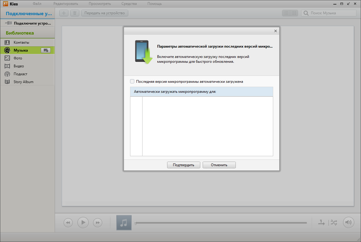This screenshot has width=361, height=242.
Task: Toggle repeat-one playback mode
Action: point(321,223)
